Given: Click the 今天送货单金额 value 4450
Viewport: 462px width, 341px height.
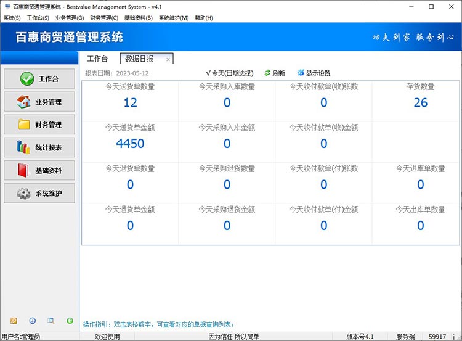Looking at the screenshot, I should tap(130, 144).
